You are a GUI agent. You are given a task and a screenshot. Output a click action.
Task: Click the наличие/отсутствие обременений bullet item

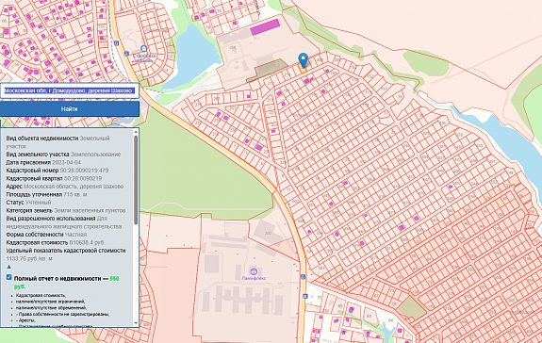(51, 308)
